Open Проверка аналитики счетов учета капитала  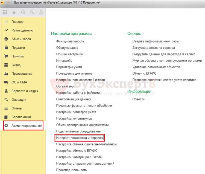coord(164,80)
